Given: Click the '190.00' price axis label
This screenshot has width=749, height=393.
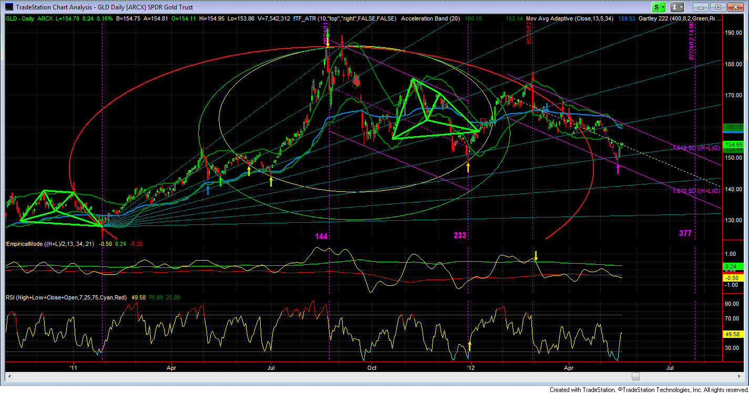Looking at the screenshot, I should tap(733, 33).
